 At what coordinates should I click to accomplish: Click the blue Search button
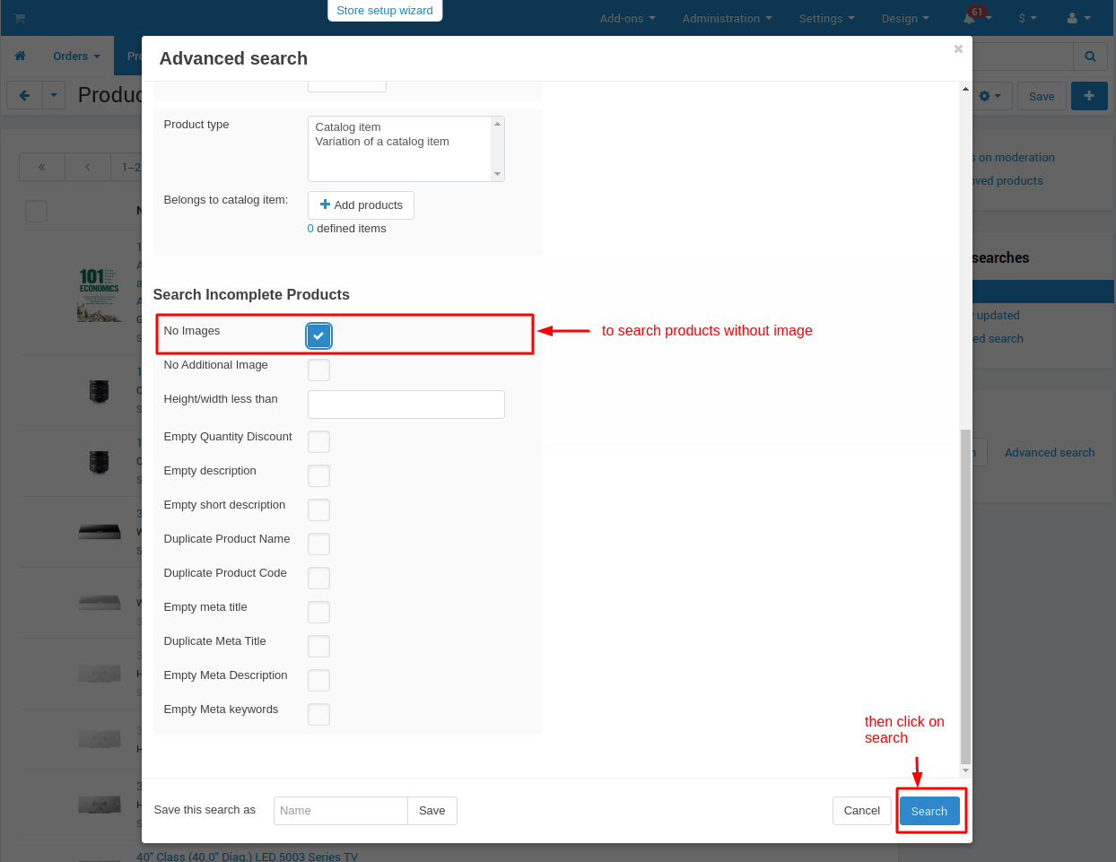929,811
